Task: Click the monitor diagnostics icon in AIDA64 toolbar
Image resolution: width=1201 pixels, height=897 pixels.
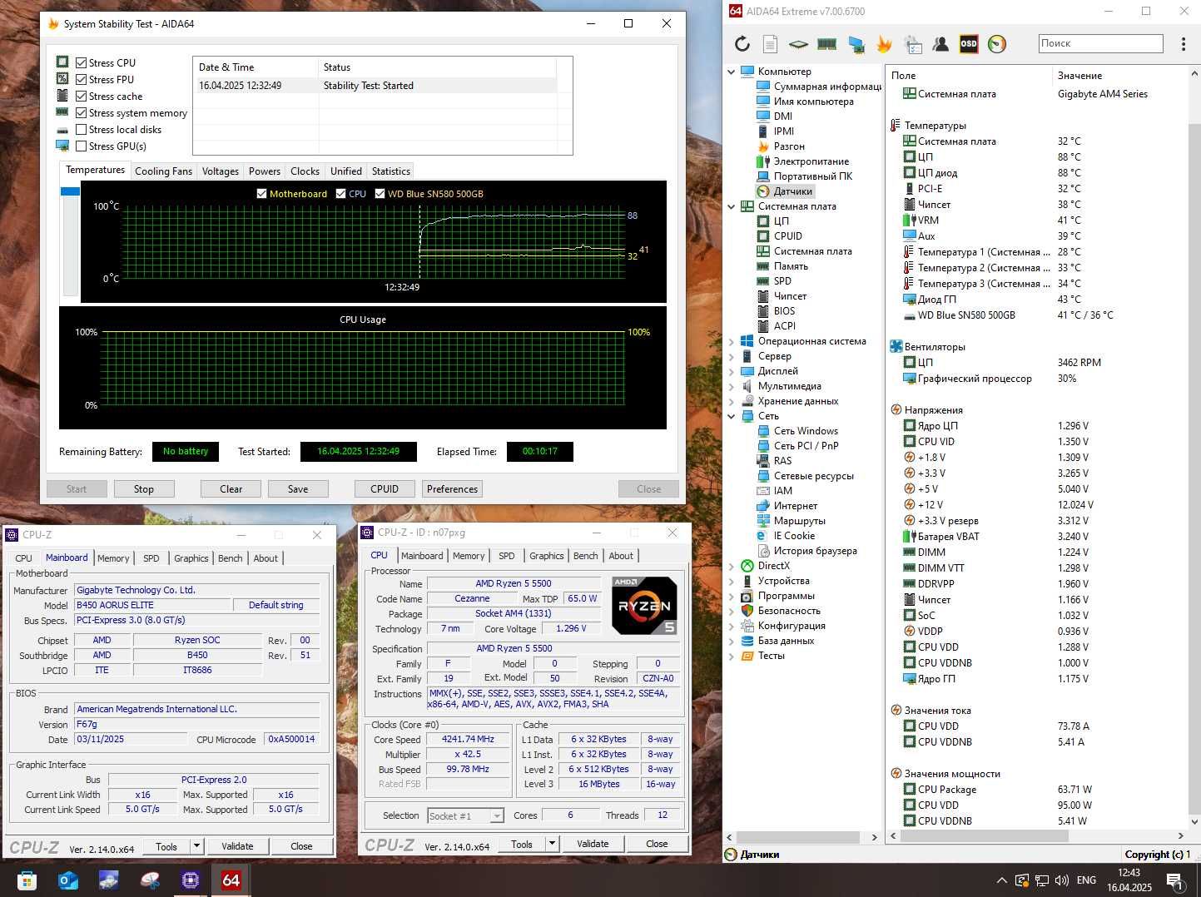Action: (856, 43)
